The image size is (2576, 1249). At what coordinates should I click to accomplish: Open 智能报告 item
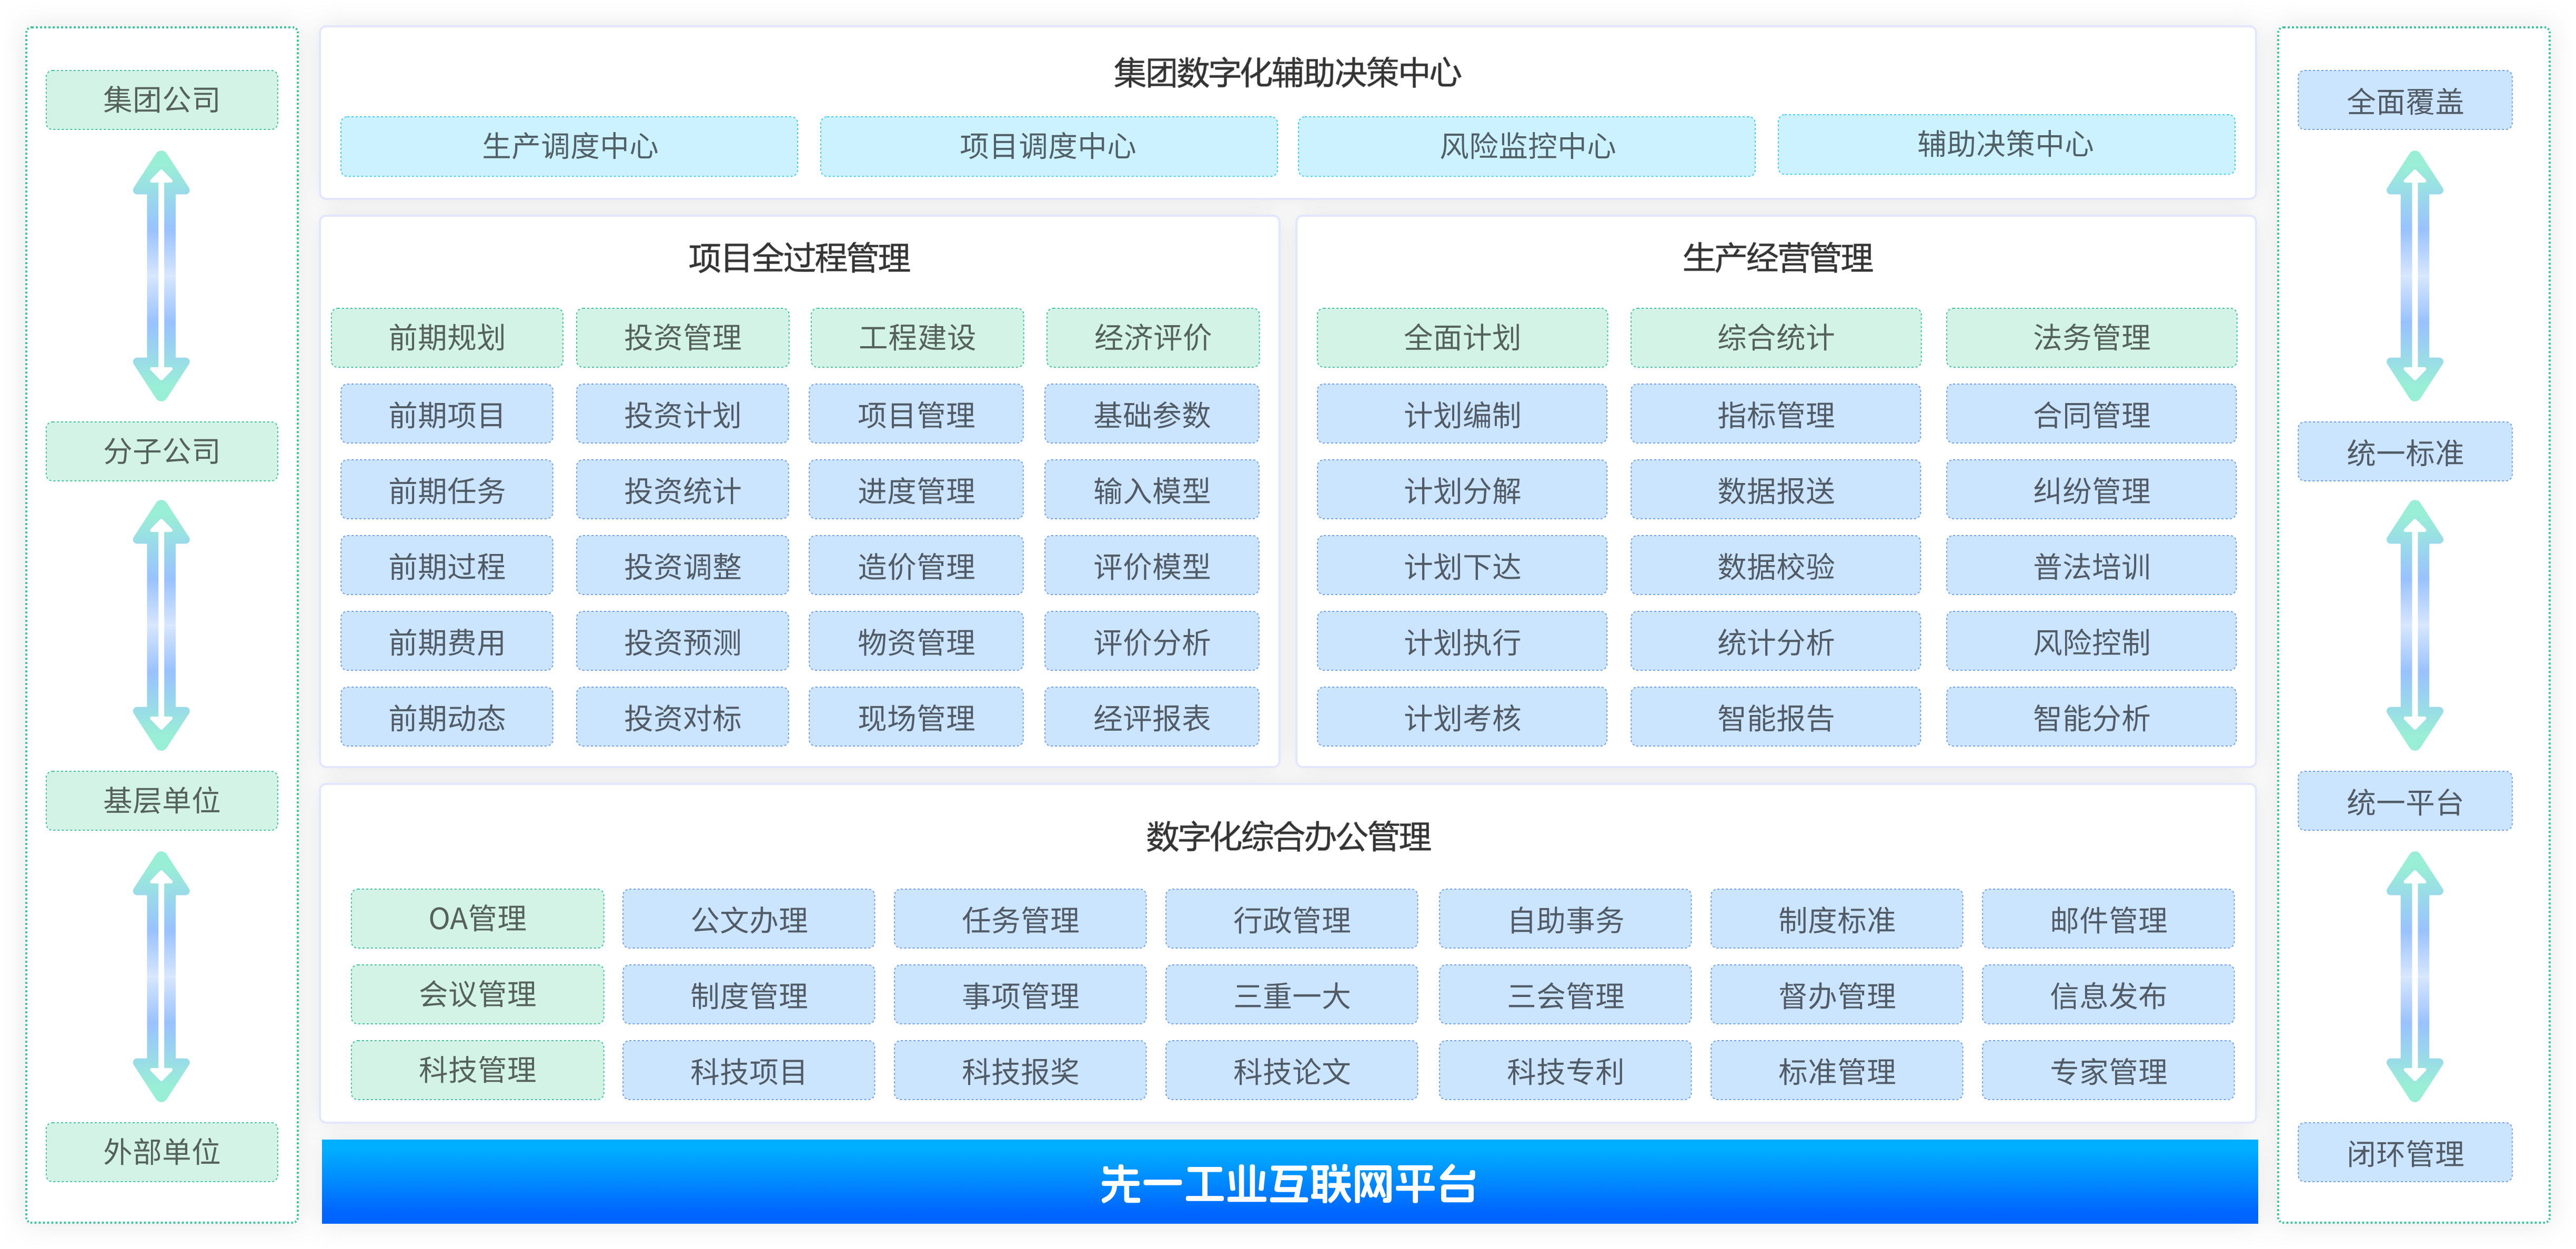[1776, 717]
